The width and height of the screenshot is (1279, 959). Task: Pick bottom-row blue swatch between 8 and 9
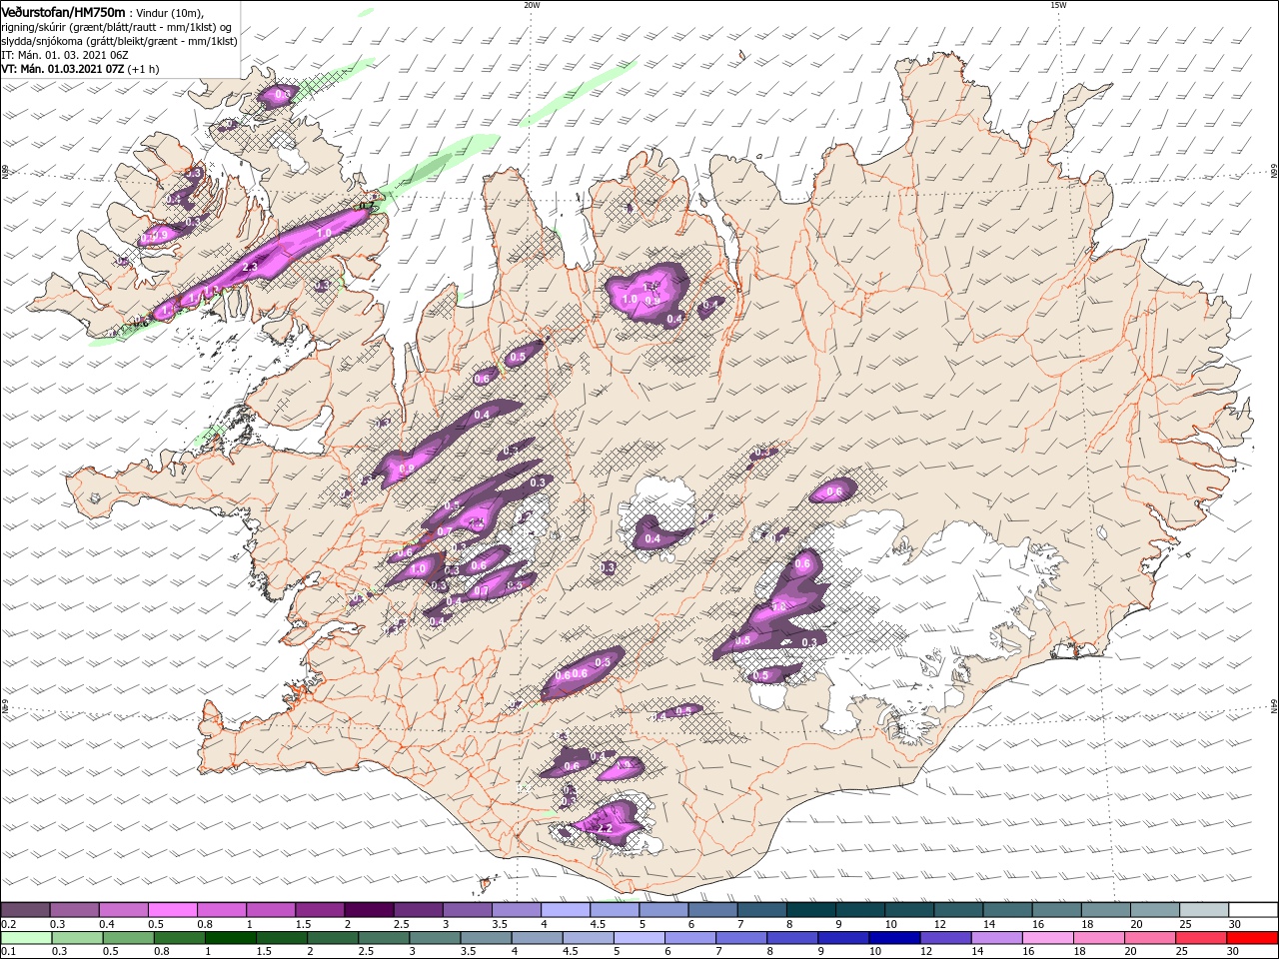point(792,937)
